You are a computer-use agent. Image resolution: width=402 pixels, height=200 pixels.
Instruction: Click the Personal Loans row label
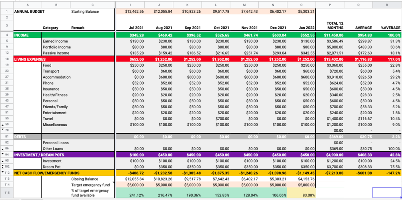tap(56, 143)
